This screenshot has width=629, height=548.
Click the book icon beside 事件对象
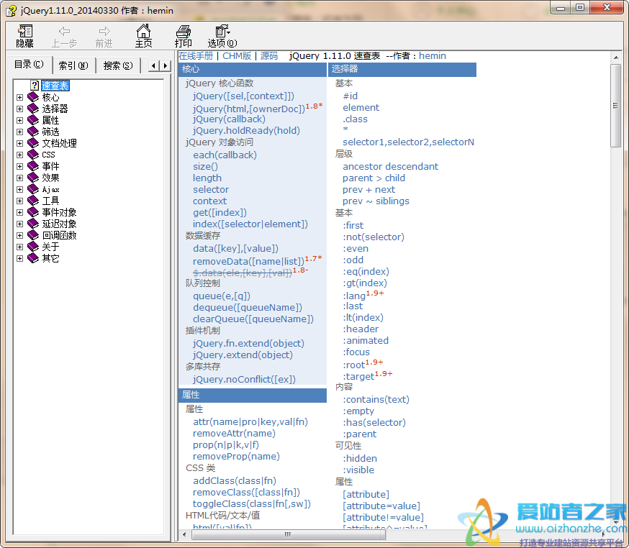[33, 212]
